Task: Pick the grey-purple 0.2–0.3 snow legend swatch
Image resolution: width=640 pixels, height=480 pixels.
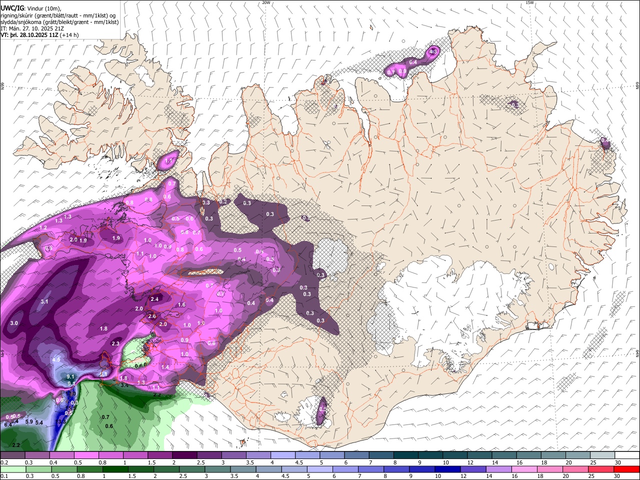Action: (12, 455)
